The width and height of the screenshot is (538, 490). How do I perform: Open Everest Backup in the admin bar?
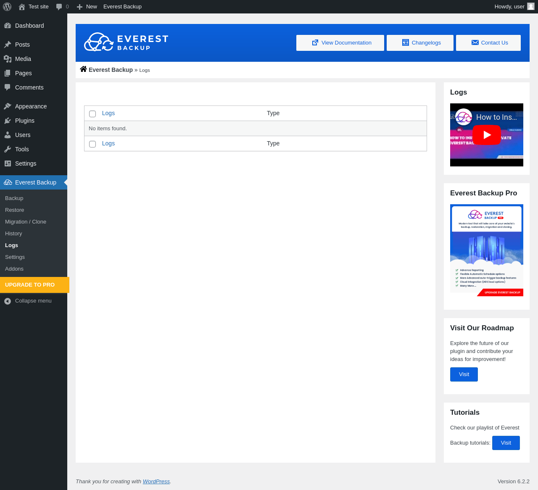[x=122, y=7]
